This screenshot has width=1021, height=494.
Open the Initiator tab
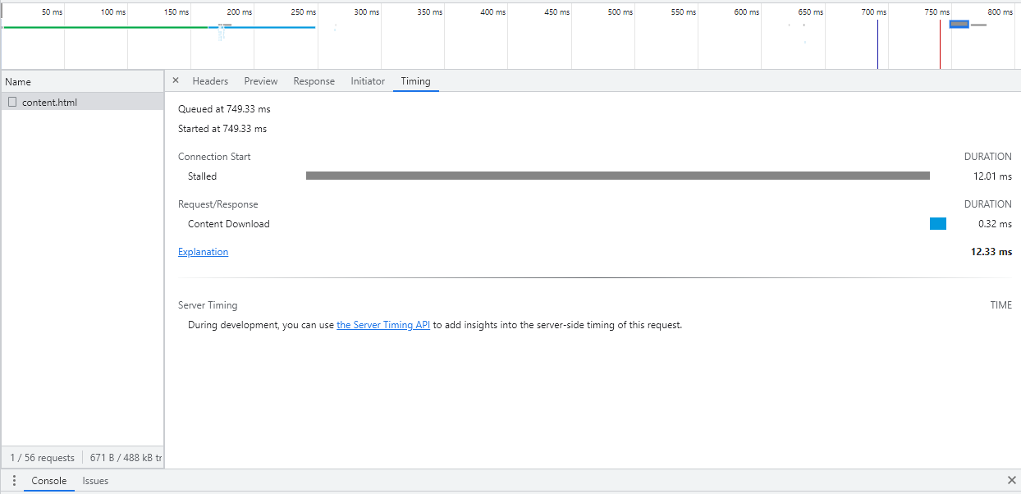(367, 80)
